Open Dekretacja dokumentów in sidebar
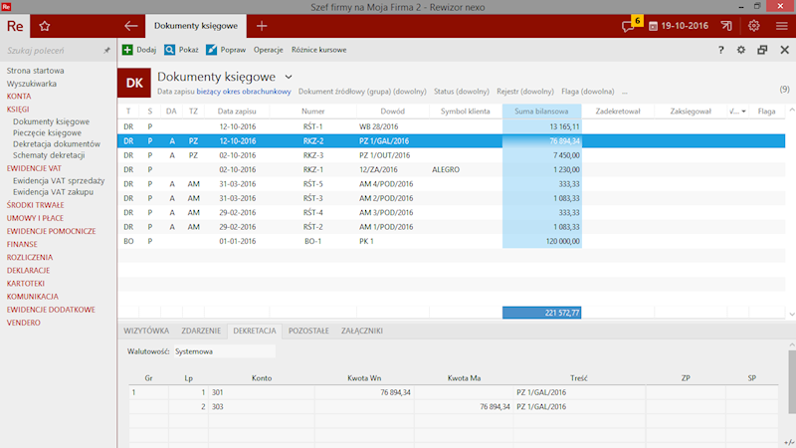Screen dimensions: 796x448 click(x=57, y=143)
